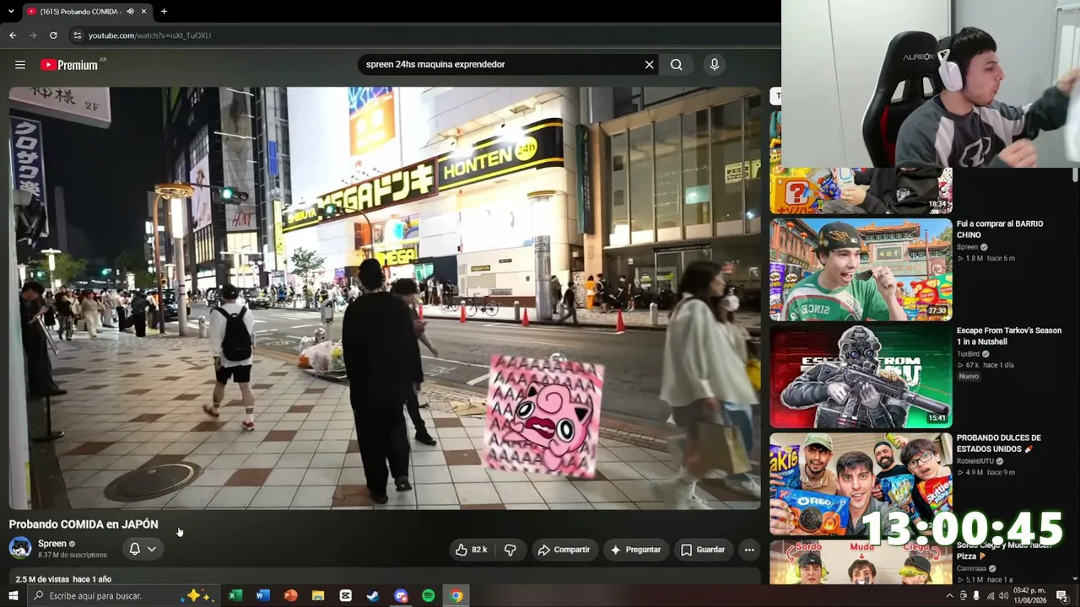Open 'Fui a comprar al BARRIO CHINO' title
The height and width of the screenshot is (607, 1080).
click(x=1000, y=229)
